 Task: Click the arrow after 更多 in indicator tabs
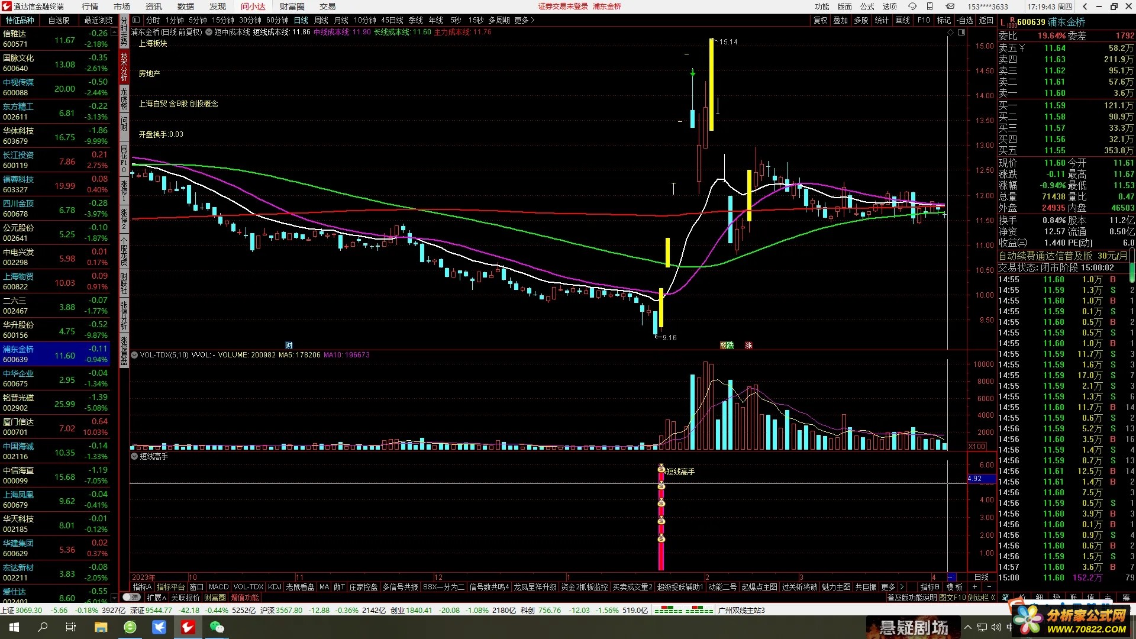(x=902, y=587)
